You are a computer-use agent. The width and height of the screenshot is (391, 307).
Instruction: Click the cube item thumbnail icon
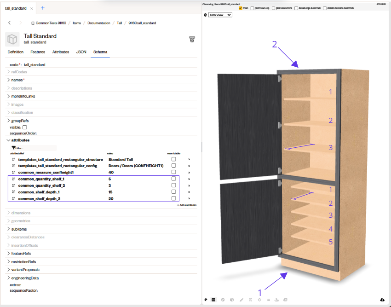(12, 39)
